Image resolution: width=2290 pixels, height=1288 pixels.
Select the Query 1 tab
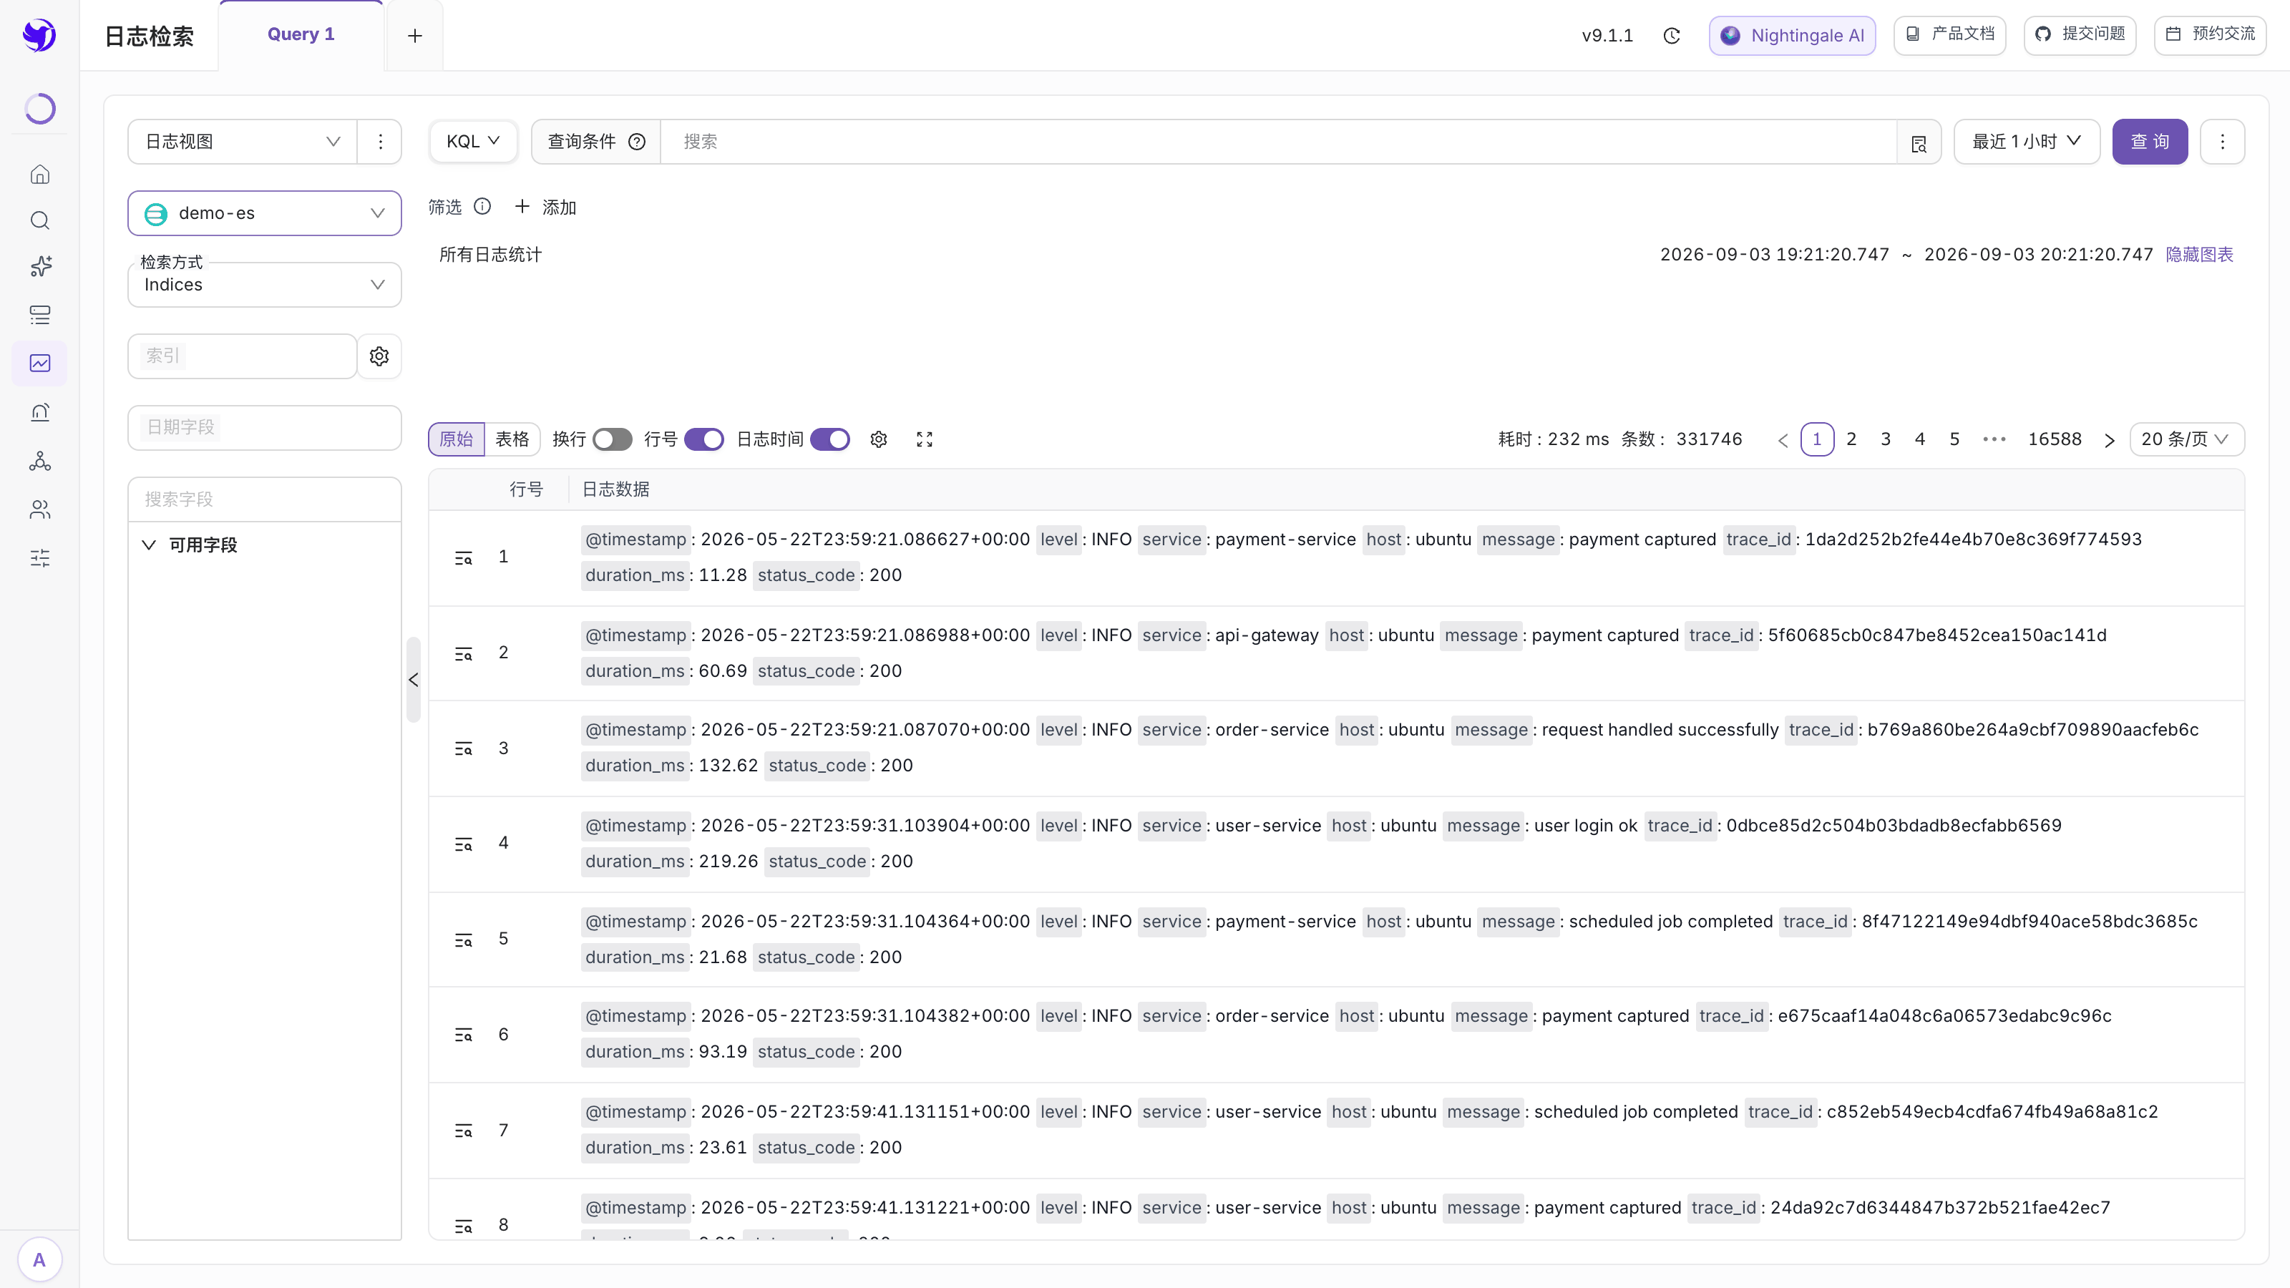[x=301, y=34]
